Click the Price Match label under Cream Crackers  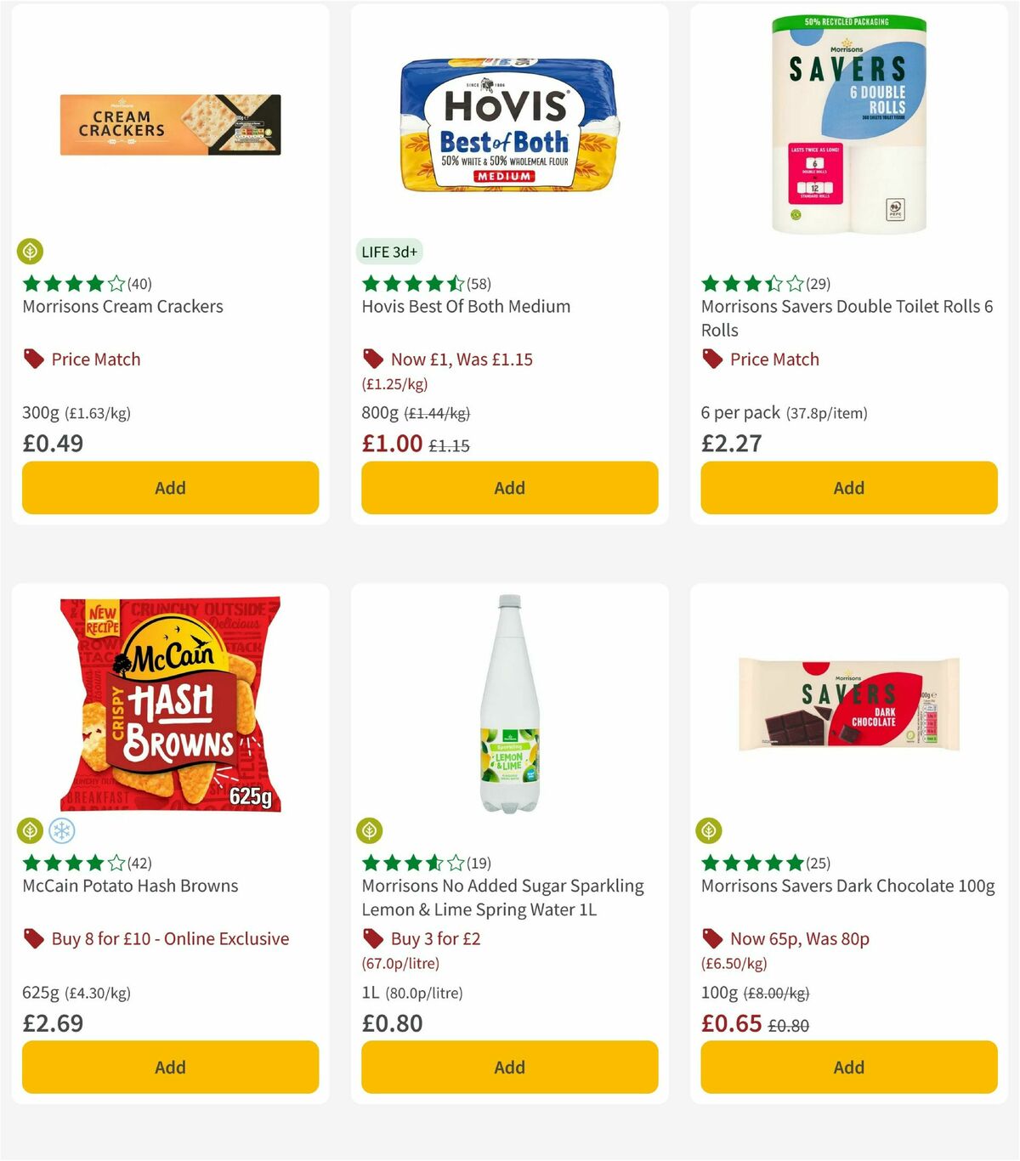click(x=94, y=359)
